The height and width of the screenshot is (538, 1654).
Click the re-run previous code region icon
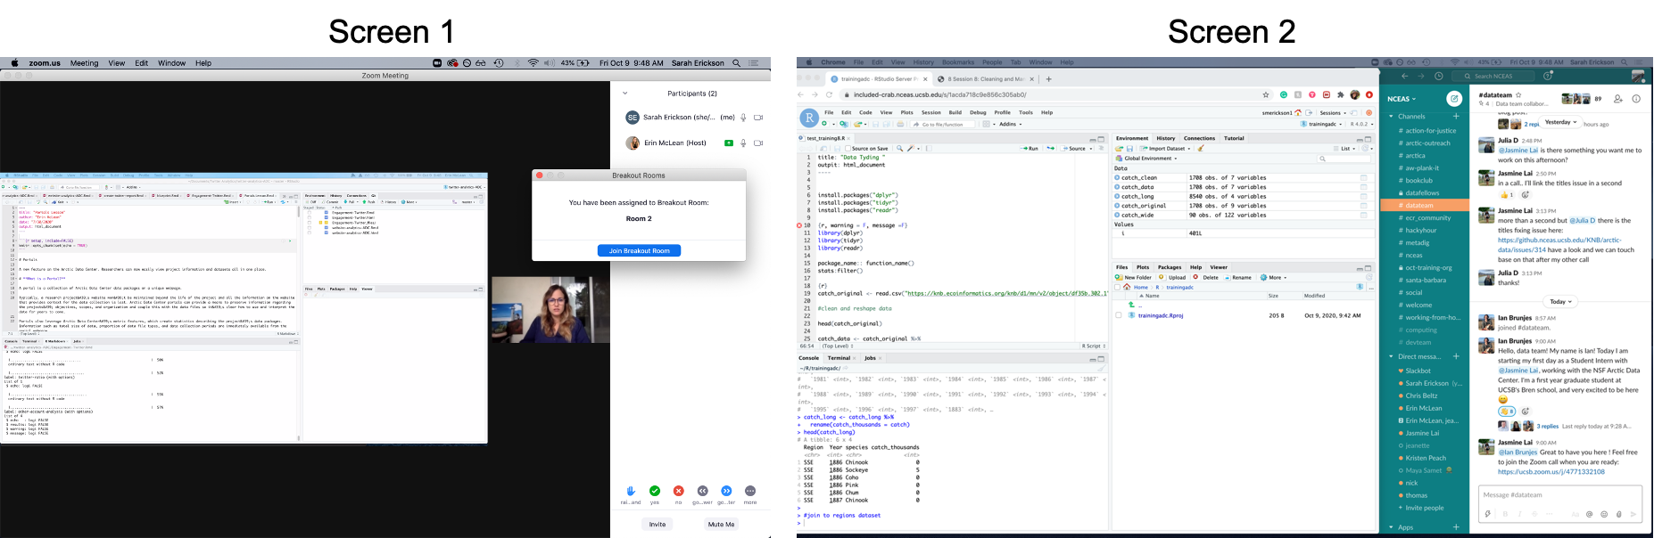1051,149
